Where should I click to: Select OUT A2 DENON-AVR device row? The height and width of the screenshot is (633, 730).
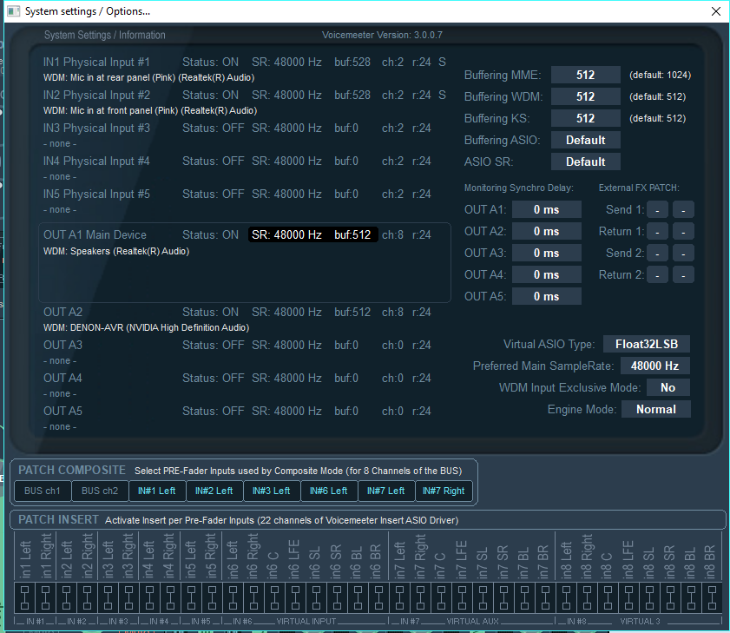tap(239, 320)
